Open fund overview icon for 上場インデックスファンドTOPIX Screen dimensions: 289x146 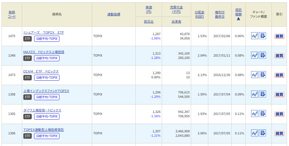pos(262,94)
